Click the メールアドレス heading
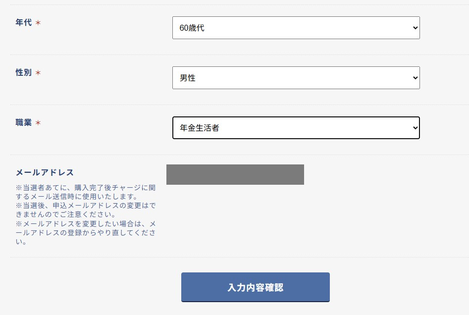Image resolution: width=469 pixels, height=315 pixels. (x=45, y=172)
